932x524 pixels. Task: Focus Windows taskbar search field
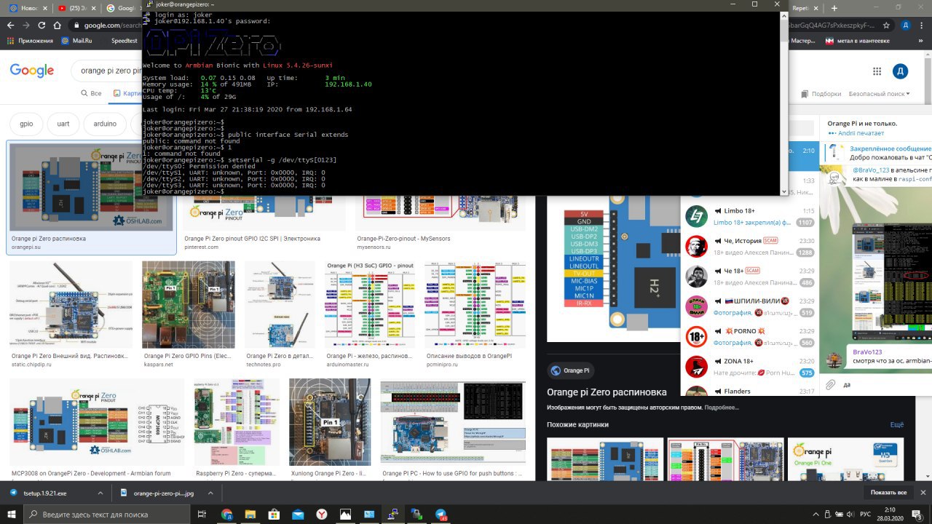(x=107, y=514)
